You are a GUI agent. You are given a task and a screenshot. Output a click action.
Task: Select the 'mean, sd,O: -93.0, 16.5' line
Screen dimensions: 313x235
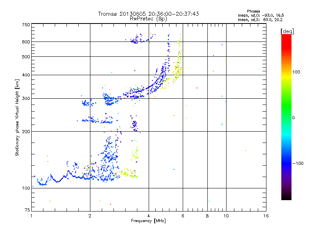261,15
